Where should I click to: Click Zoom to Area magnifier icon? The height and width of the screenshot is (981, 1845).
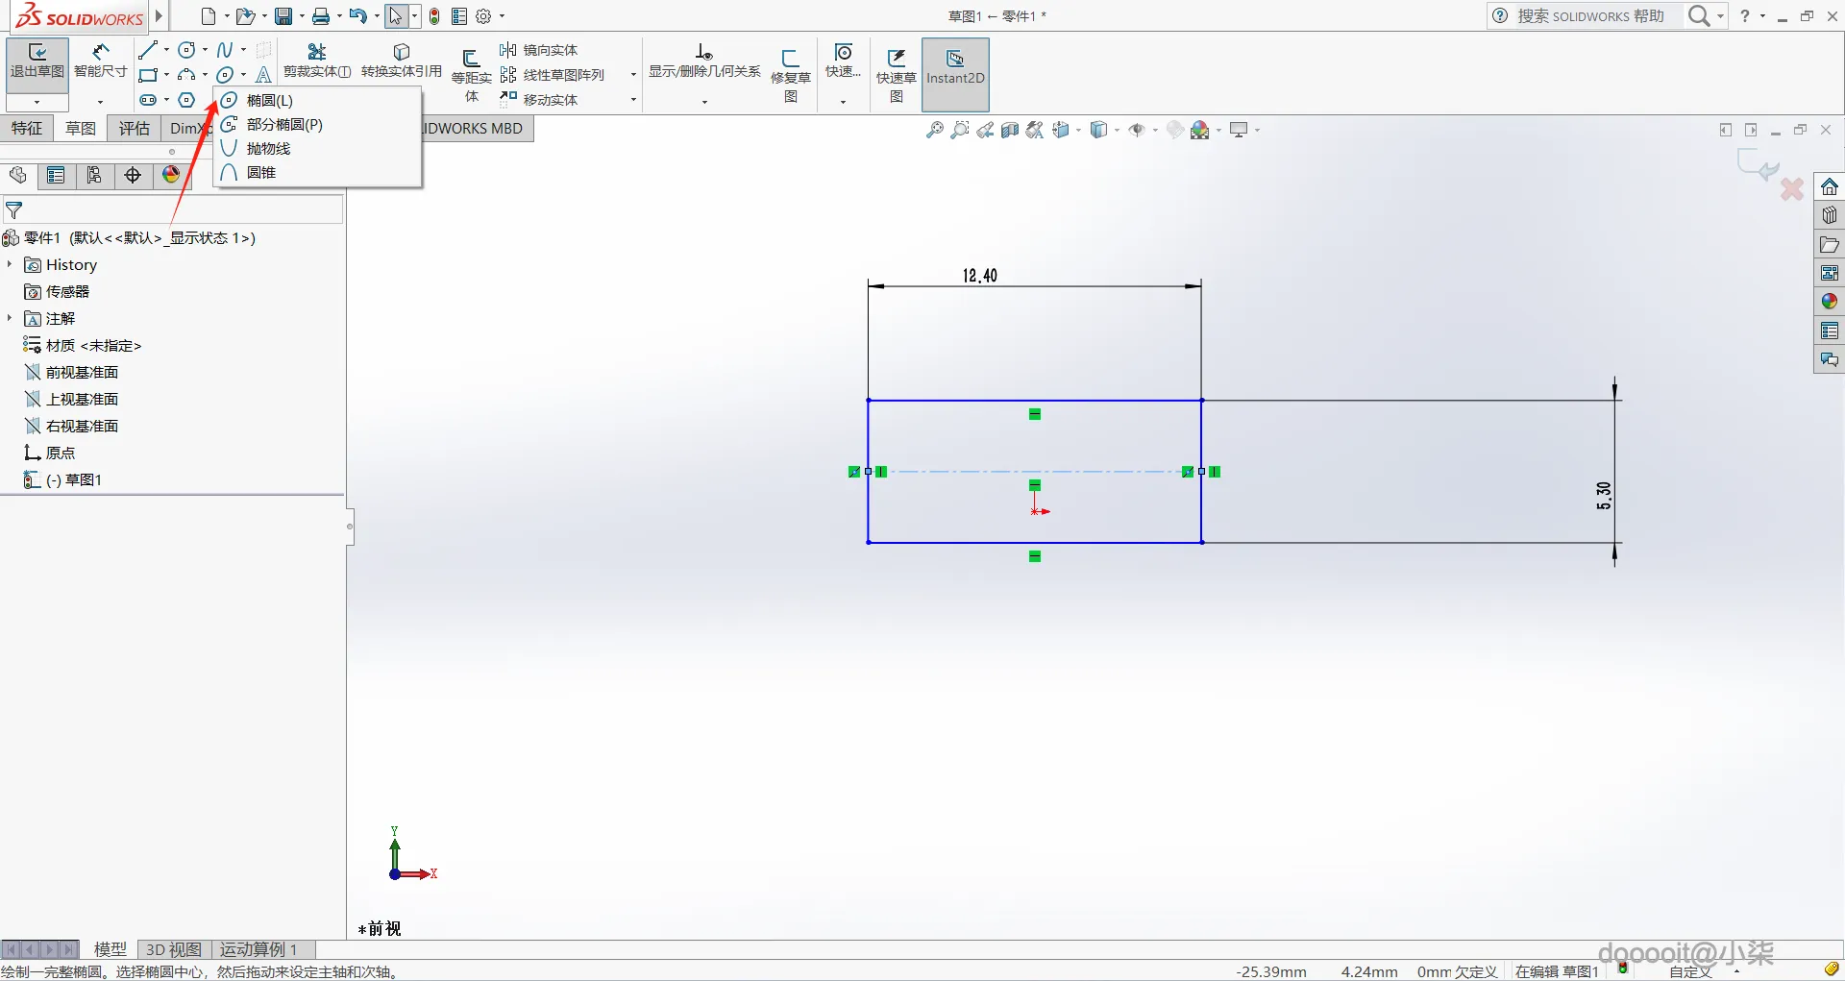click(959, 131)
